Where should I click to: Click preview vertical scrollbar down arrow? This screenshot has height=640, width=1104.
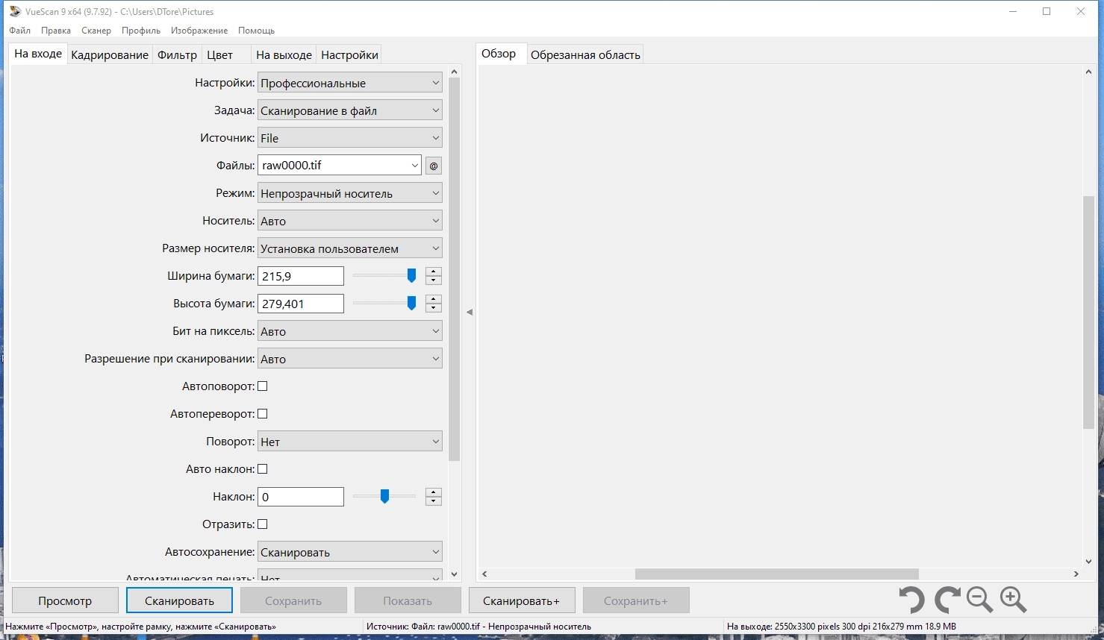(x=1088, y=562)
